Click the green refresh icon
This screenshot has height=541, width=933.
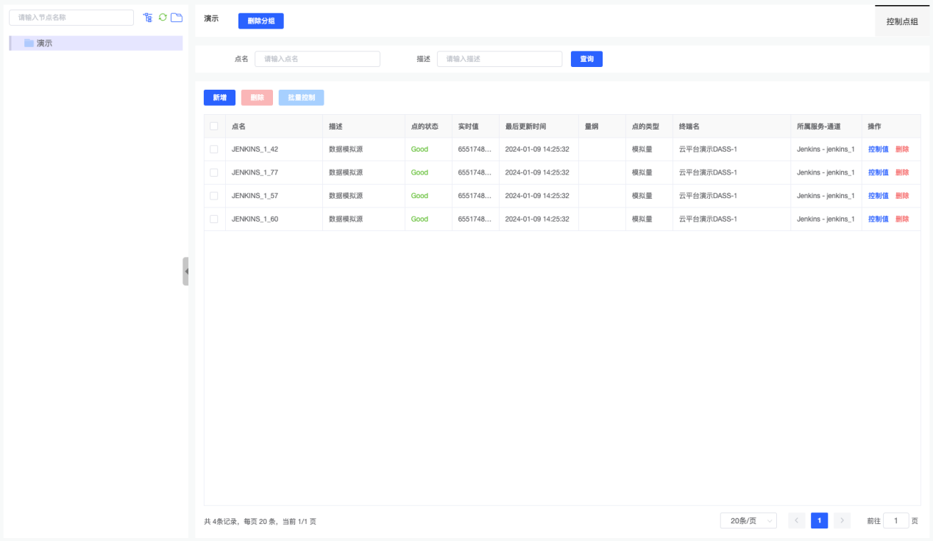163,17
